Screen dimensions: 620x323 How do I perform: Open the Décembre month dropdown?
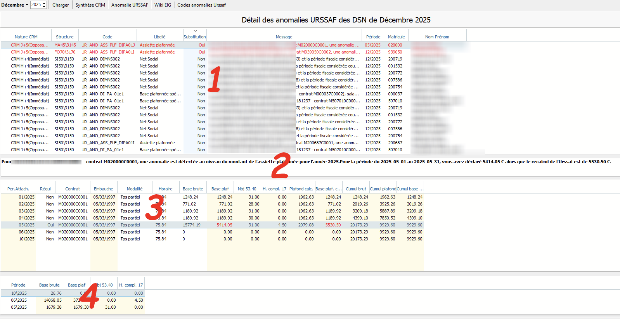point(15,5)
